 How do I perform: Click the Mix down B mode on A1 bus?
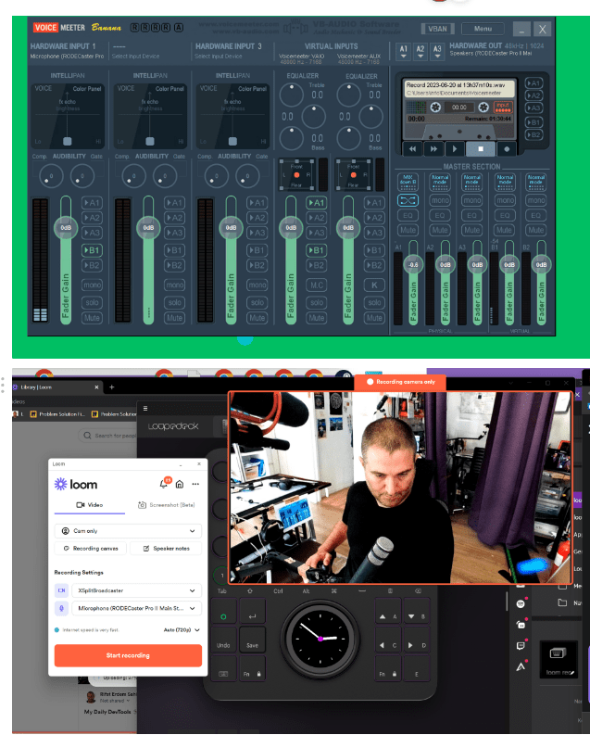(408, 182)
